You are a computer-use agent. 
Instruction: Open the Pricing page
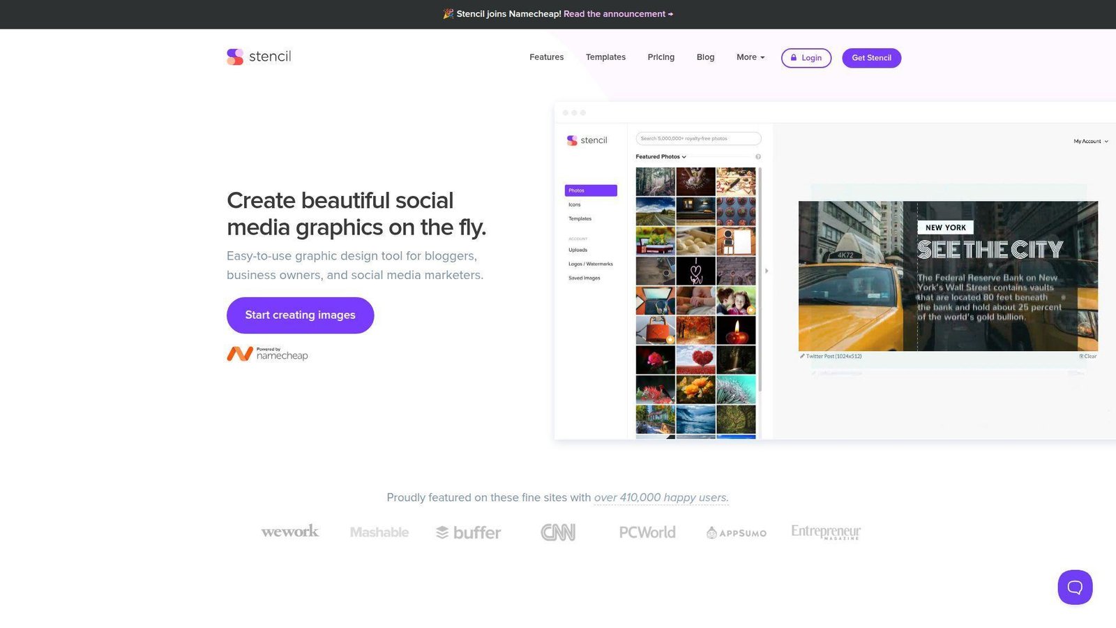[x=661, y=57]
